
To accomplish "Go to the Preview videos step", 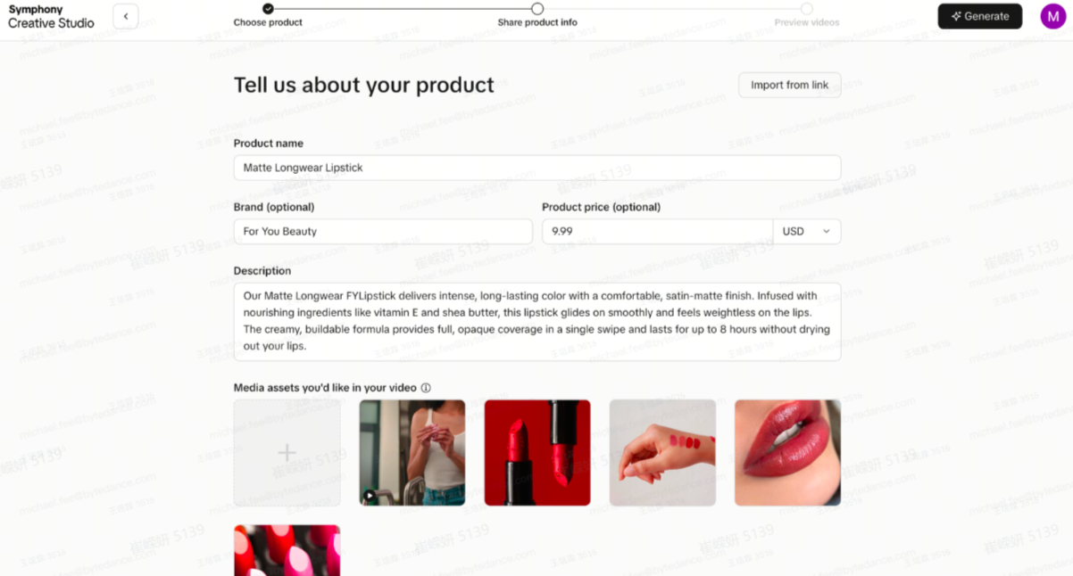I will point(807,22).
